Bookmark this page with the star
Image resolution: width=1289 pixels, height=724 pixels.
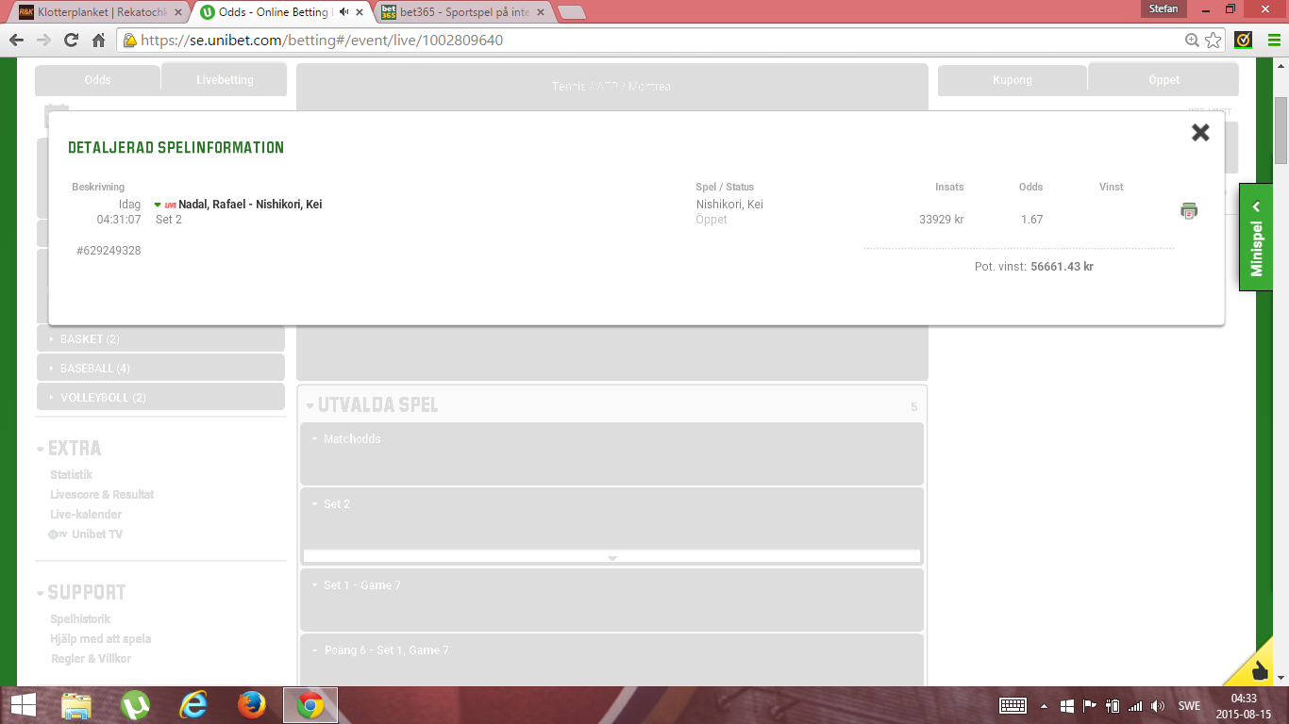1214,41
